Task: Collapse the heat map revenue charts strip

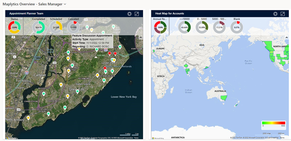Action: pyautogui.click(x=286, y=37)
